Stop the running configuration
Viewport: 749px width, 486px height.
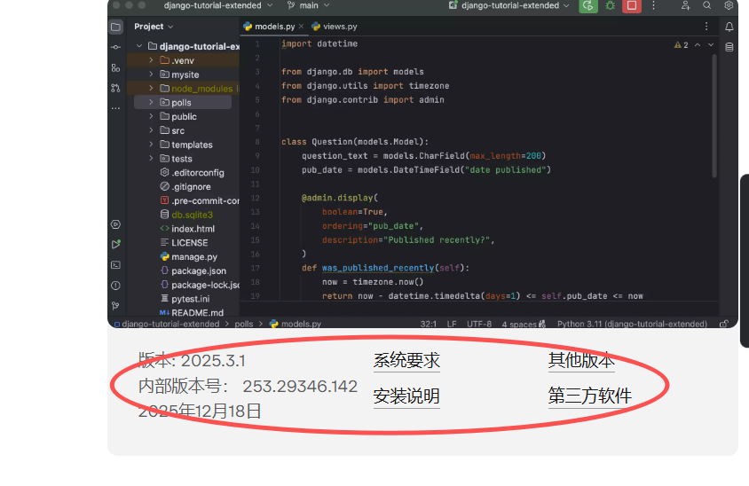pos(632,5)
